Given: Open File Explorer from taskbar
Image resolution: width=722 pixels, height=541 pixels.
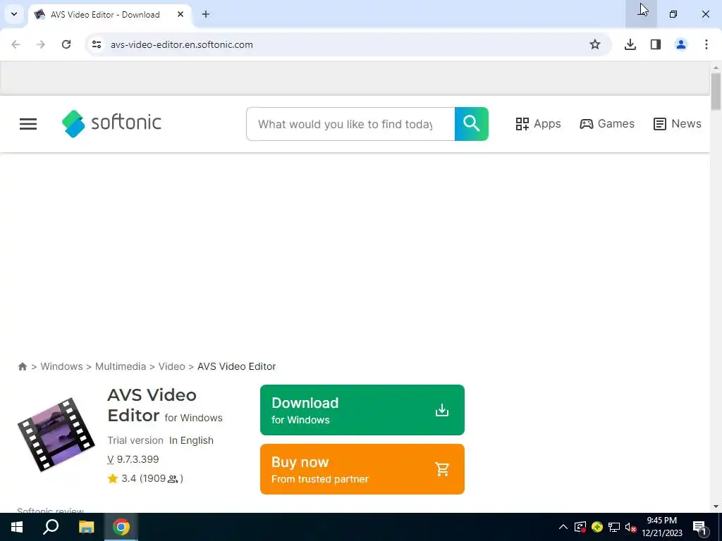Looking at the screenshot, I should (86, 527).
